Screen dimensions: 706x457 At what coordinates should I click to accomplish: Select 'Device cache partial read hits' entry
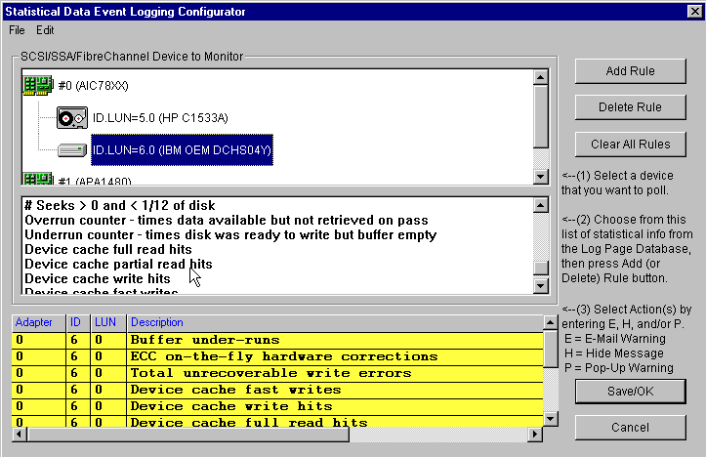click(x=118, y=264)
